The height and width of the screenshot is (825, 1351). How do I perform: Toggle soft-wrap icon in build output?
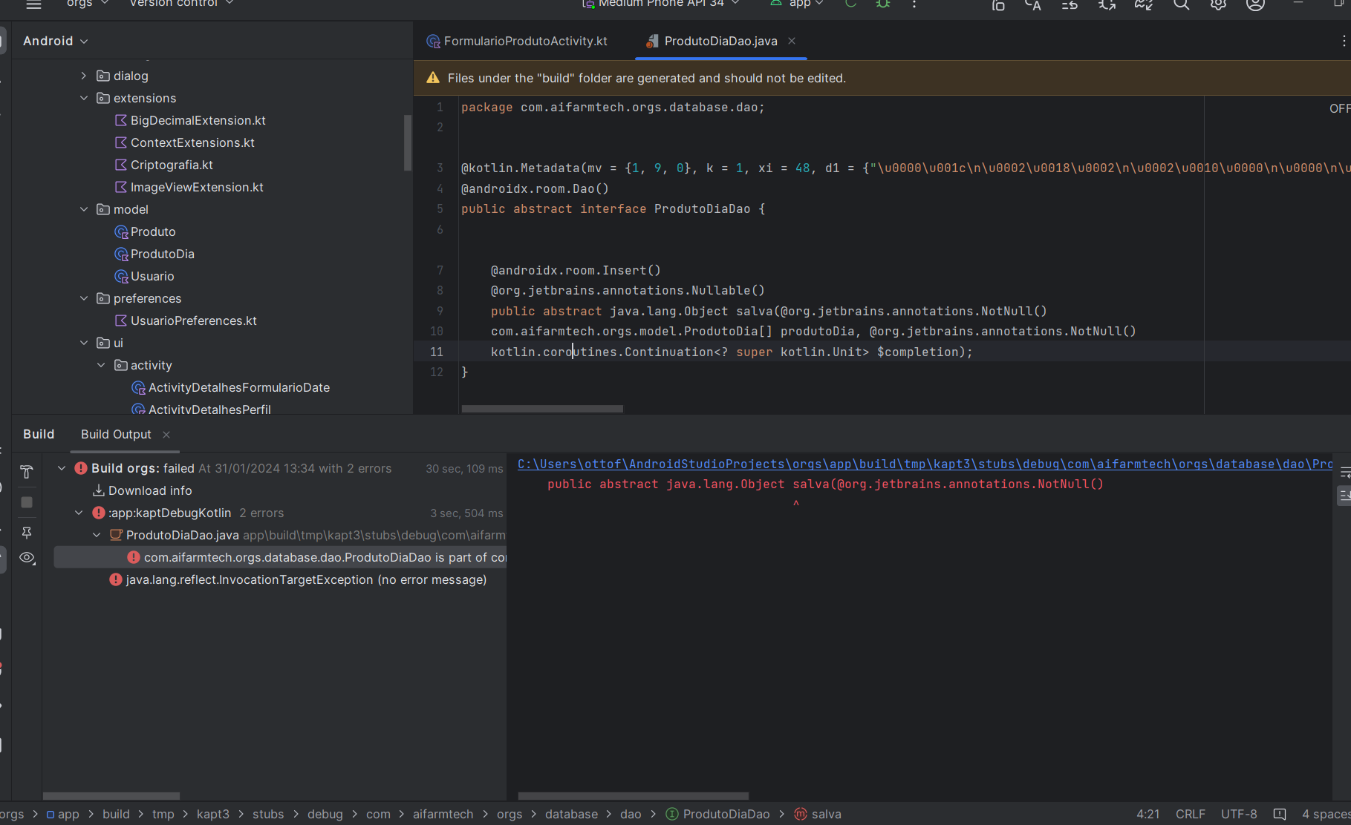(x=1344, y=472)
